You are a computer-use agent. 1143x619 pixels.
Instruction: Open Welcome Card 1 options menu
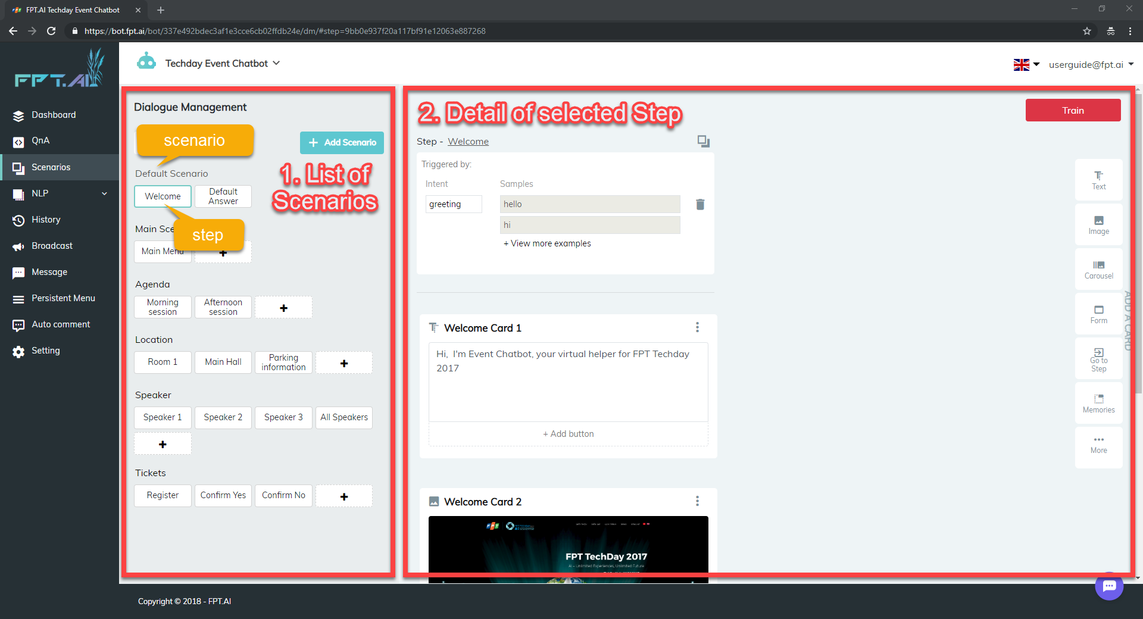[x=697, y=327]
